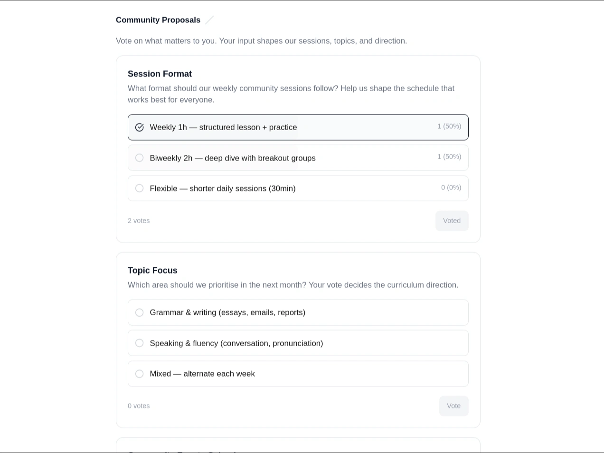The width and height of the screenshot is (604, 453).
Task: Click the 1 (50%) count on Weekly 1h
Action: pyautogui.click(x=449, y=126)
